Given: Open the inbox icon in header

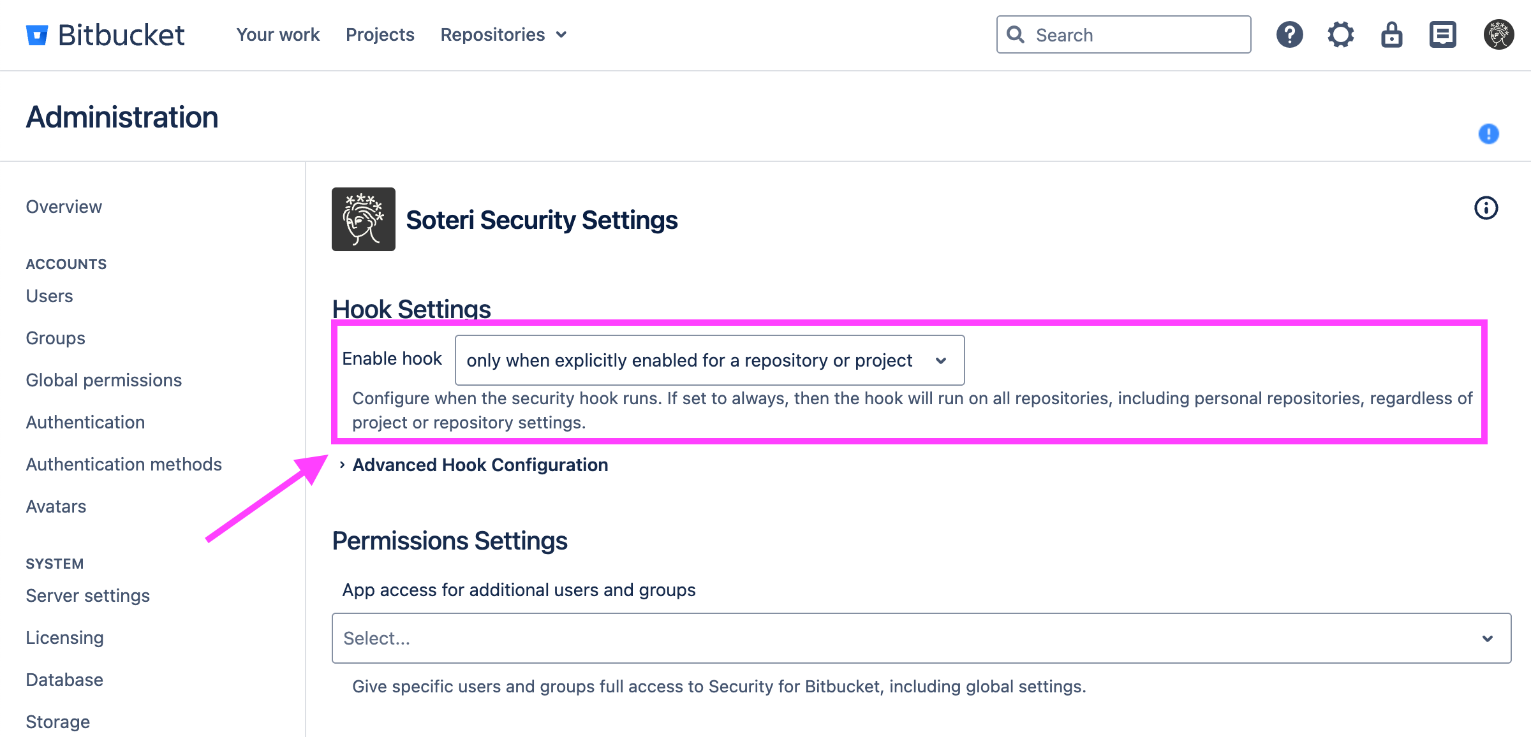Looking at the screenshot, I should pos(1442,34).
